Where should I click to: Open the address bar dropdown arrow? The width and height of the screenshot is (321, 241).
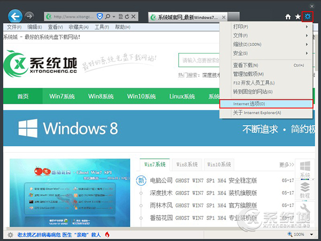(114, 17)
